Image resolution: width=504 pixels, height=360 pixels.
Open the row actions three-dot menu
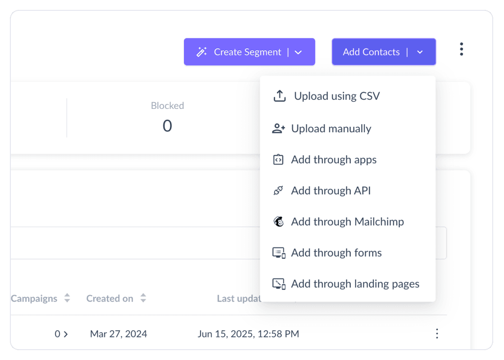pyautogui.click(x=436, y=333)
